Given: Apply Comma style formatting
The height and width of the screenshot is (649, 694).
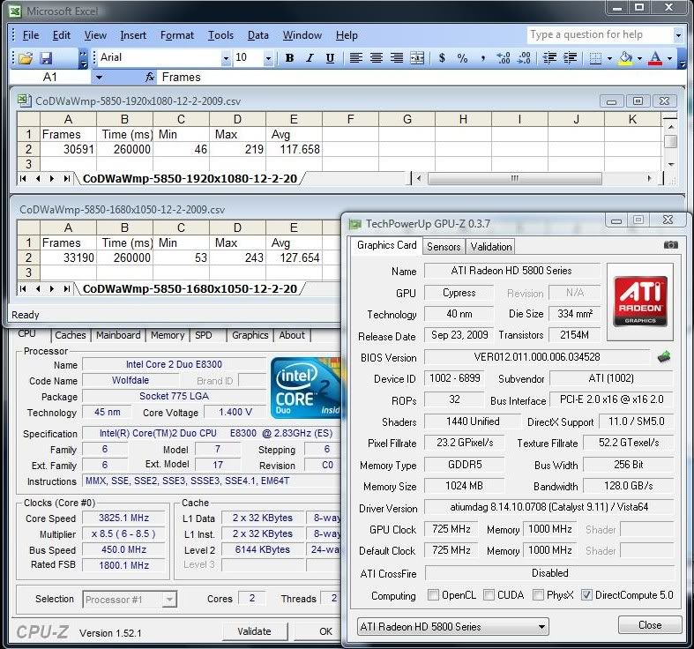Looking at the screenshot, I should [482, 58].
